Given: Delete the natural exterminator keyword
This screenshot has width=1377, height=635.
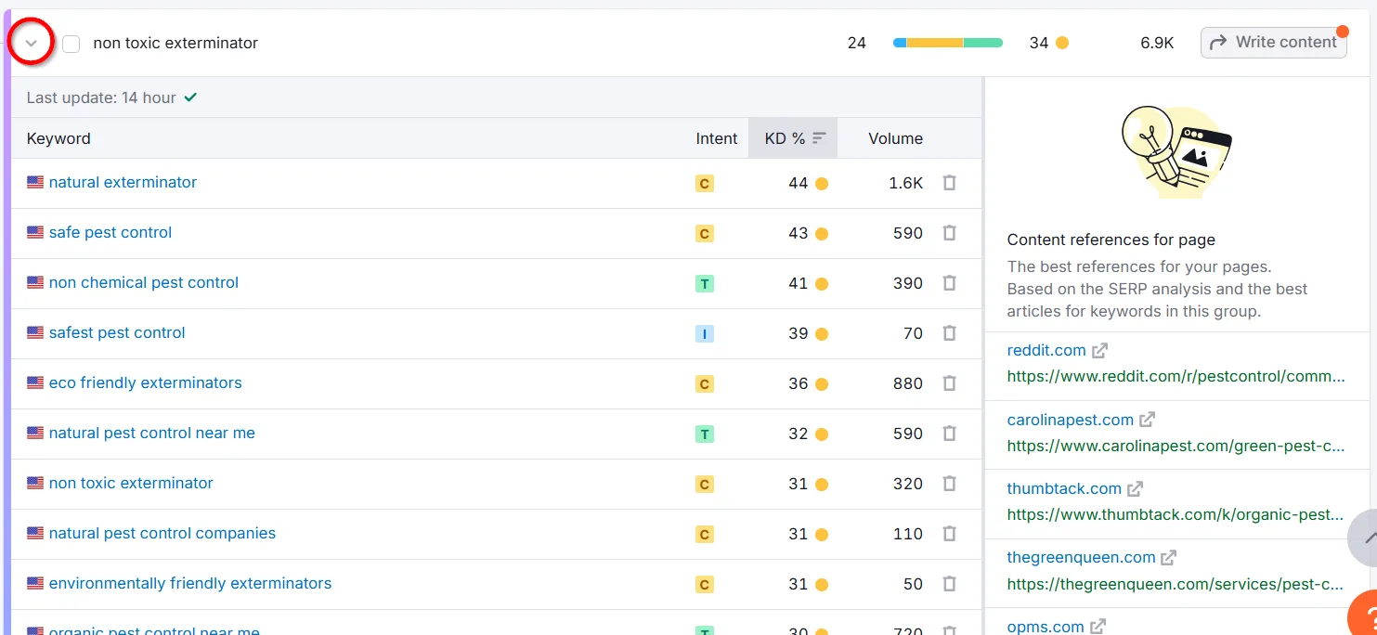Looking at the screenshot, I should pyautogui.click(x=949, y=183).
